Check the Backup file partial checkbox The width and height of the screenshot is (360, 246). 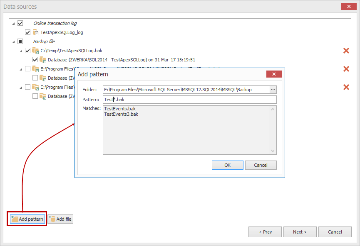tap(20, 41)
